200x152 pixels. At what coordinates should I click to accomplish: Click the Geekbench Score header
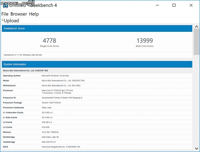coord(97,29)
